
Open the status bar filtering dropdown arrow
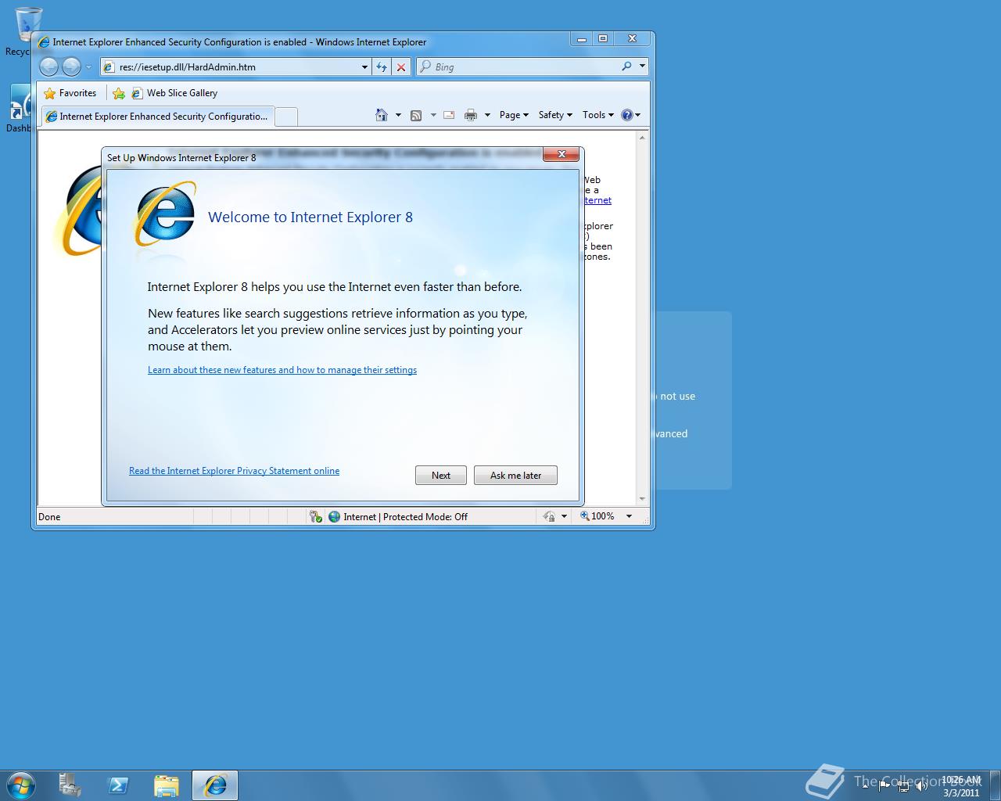click(x=564, y=516)
